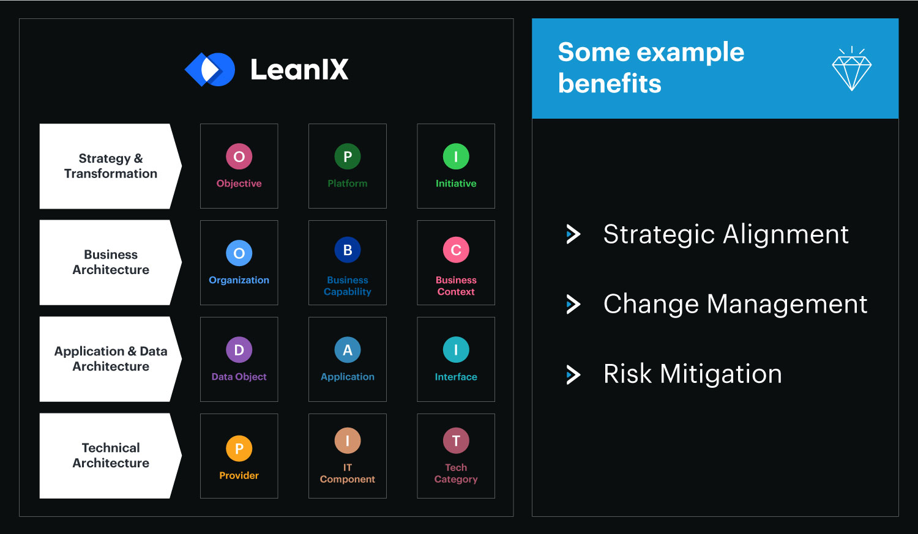Select the orange Provider P icon
This screenshot has width=918, height=534.
[x=239, y=449]
